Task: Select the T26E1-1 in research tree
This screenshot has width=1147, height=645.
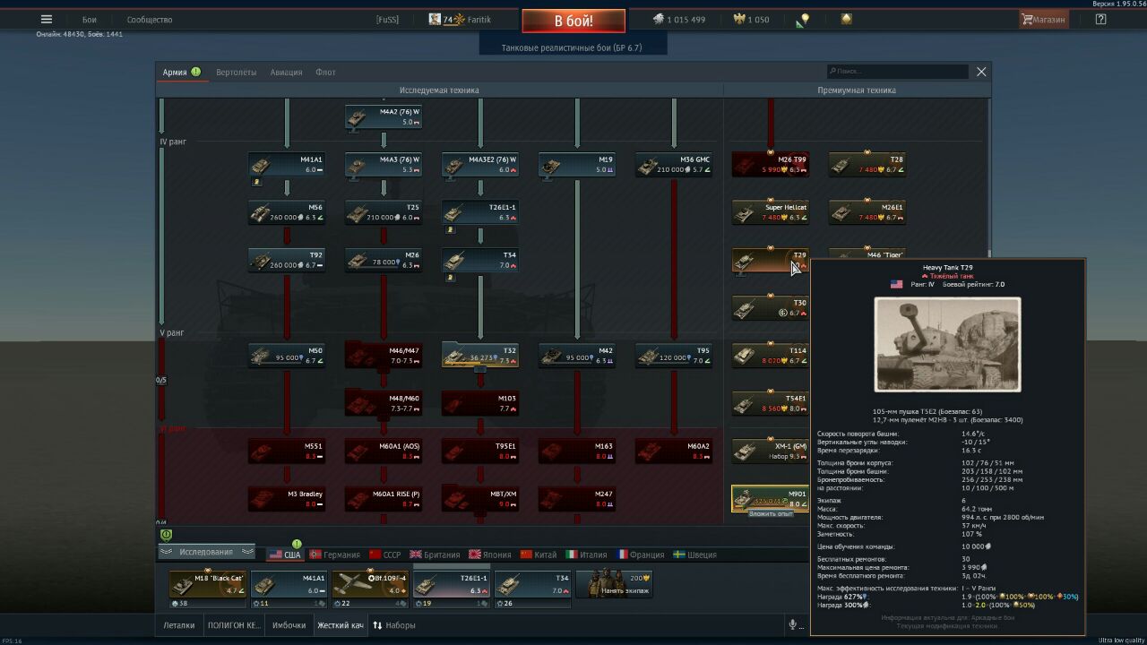Action: click(x=480, y=212)
